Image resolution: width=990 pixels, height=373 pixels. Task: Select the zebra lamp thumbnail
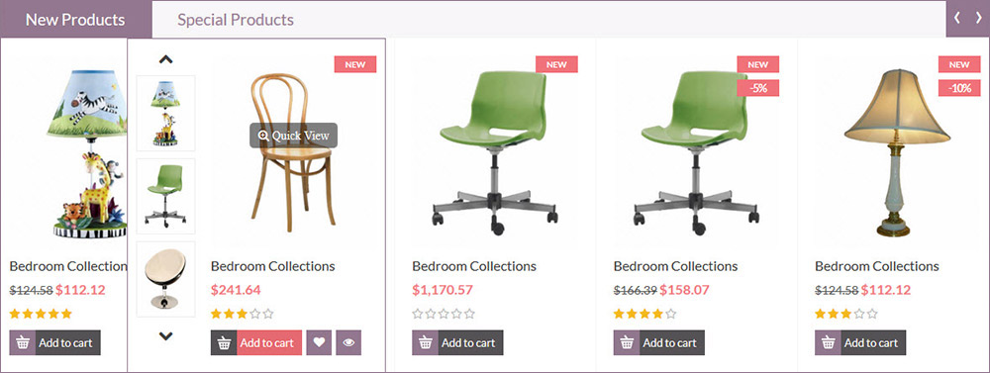[165, 113]
